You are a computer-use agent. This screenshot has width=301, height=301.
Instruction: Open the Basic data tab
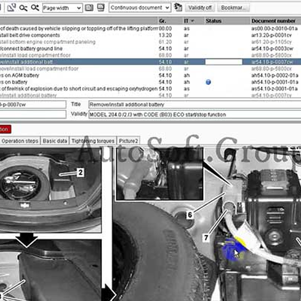click(55, 141)
